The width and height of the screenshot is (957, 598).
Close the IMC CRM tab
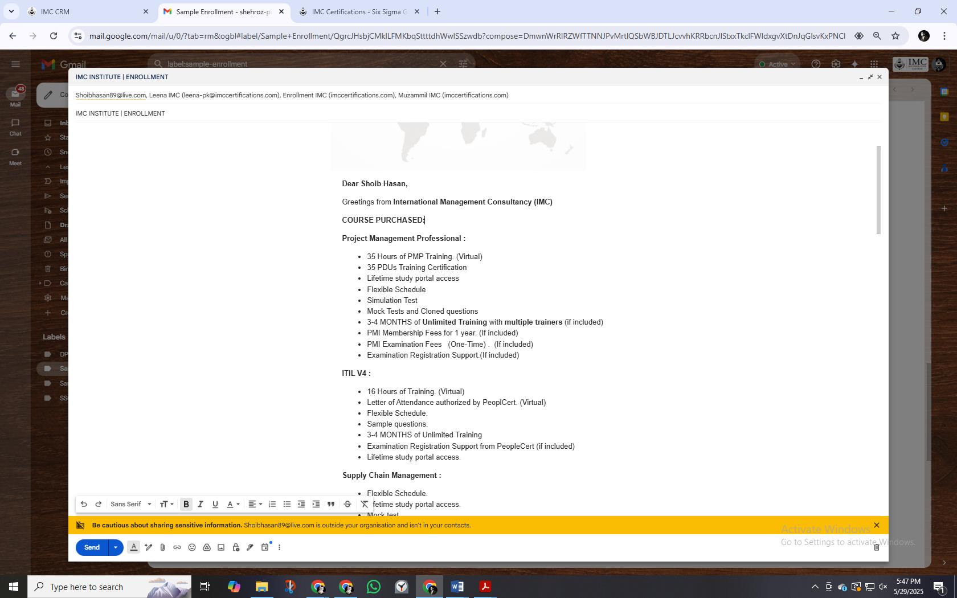click(x=145, y=11)
